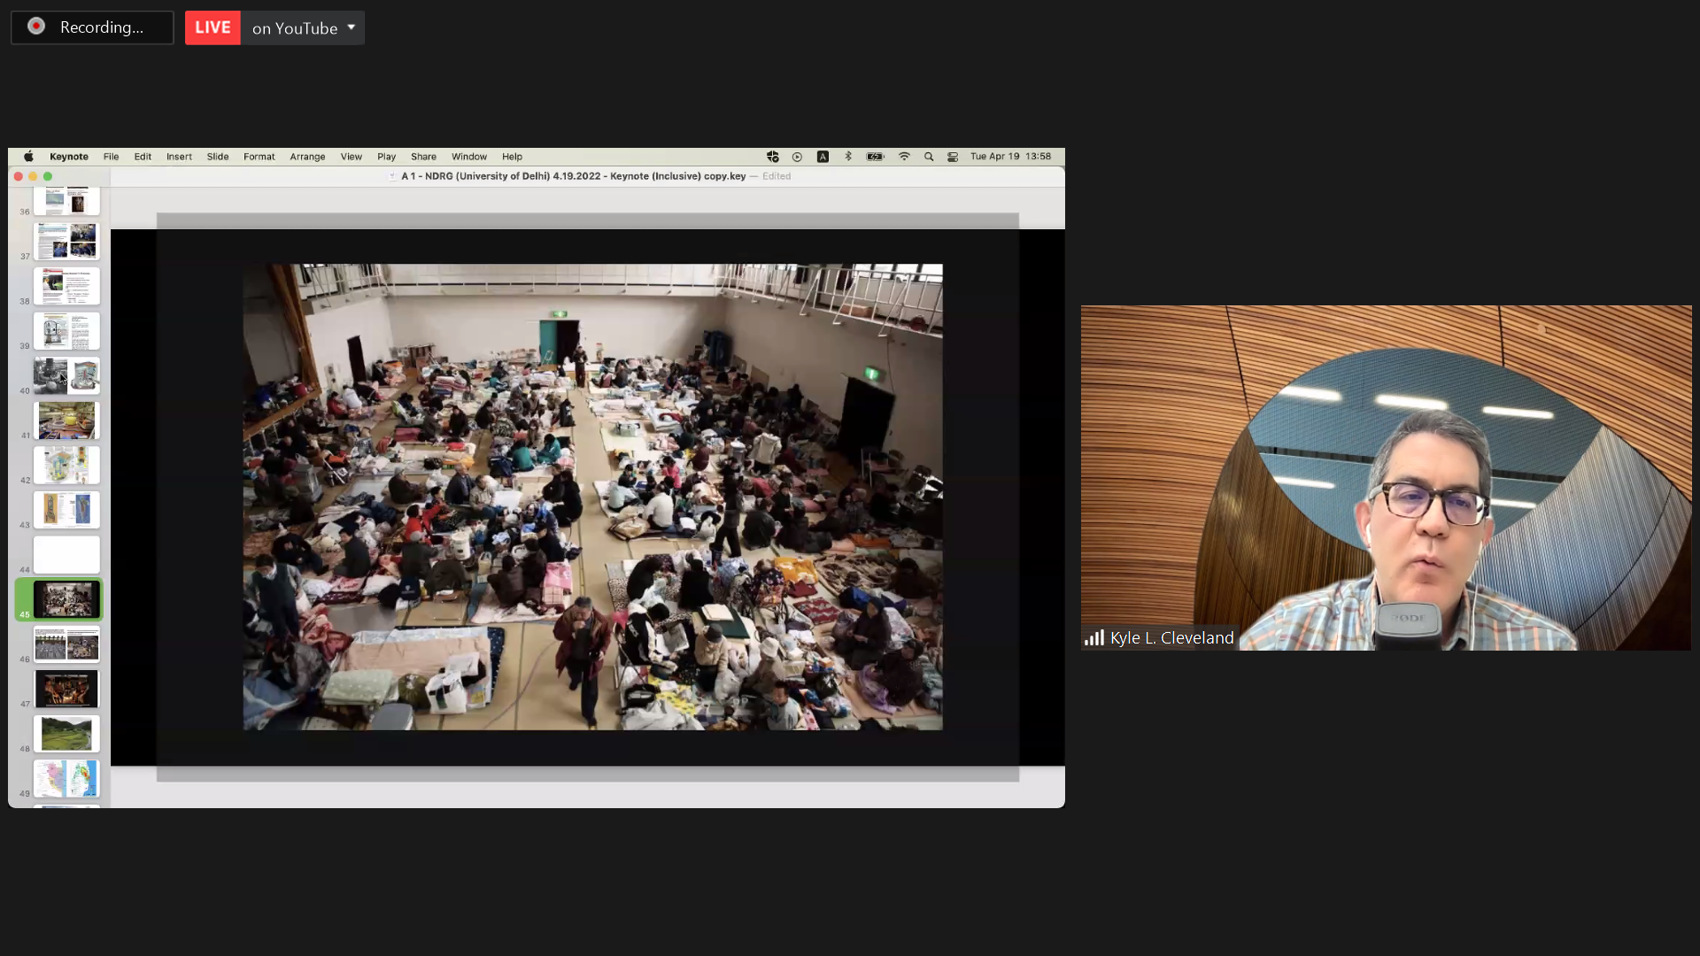Image resolution: width=1700 pixels, height=956 pixels.
Task: Select slide 48 rice terraces thumbnail
Action: (x=66, y=734)
